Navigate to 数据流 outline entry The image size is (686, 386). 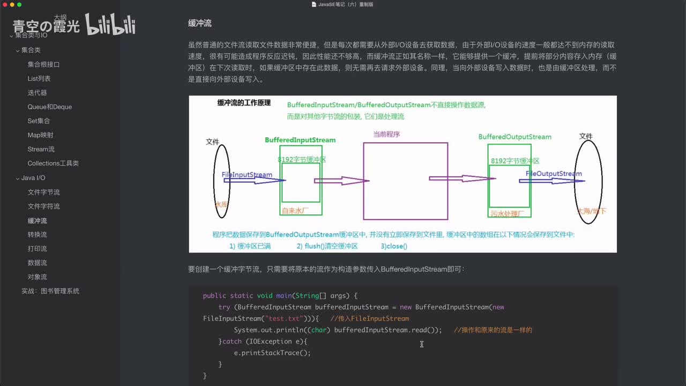coord(38,263)
